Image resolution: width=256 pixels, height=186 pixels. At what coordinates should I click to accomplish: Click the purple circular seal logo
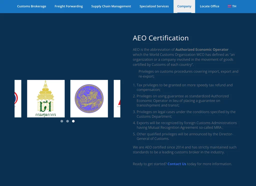(x=89, y=99)
